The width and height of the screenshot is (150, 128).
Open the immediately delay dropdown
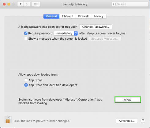tap(66, 33)
